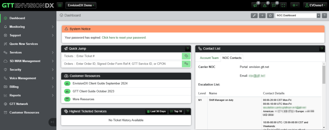Click the add dashboard plus icon

tap(262, 15)
